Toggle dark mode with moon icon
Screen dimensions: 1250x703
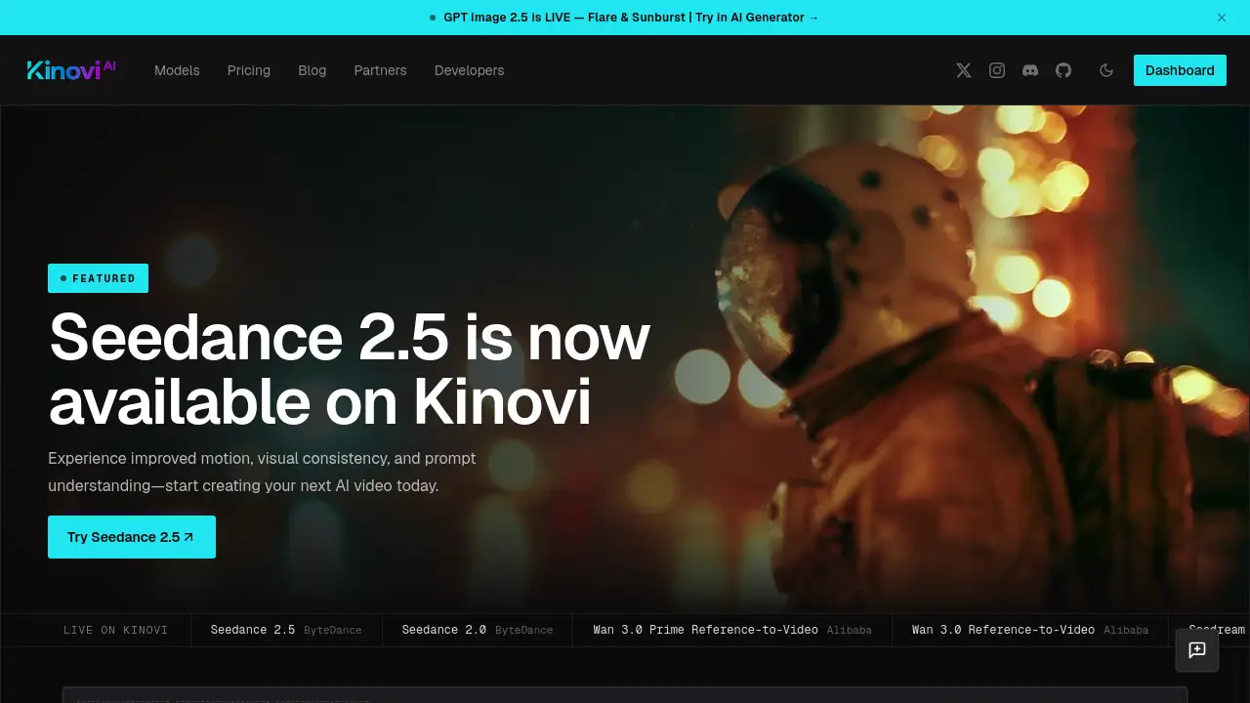click(x=1106, y=70)
